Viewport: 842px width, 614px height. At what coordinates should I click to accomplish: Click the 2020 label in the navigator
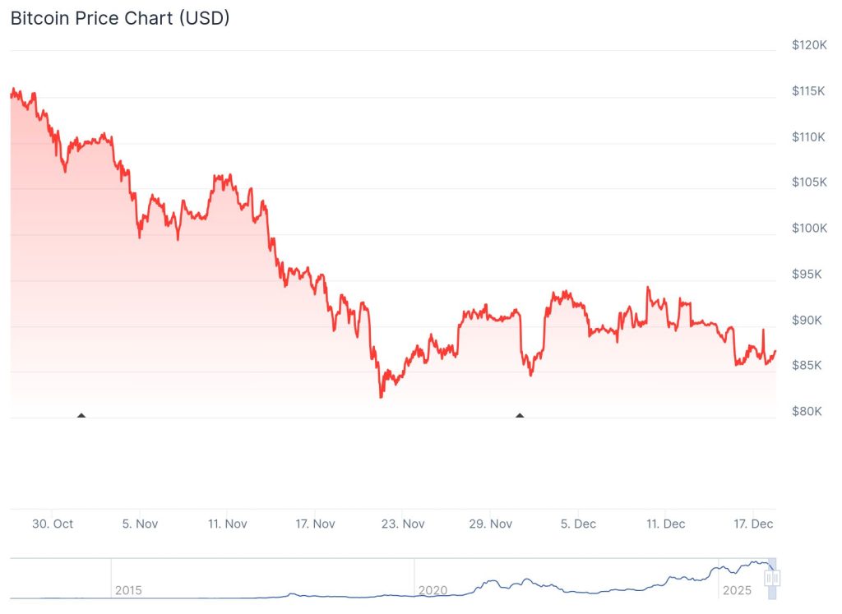(433, 590)
